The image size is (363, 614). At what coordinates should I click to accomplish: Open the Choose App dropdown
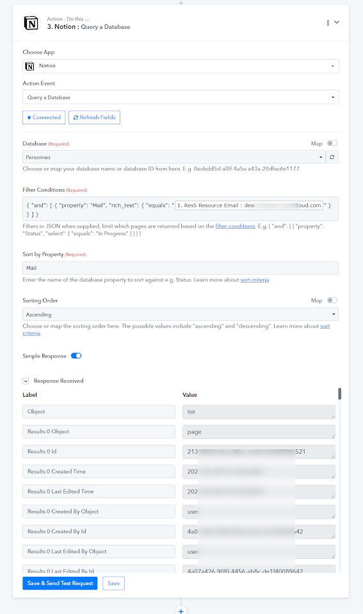pos(181,66)
